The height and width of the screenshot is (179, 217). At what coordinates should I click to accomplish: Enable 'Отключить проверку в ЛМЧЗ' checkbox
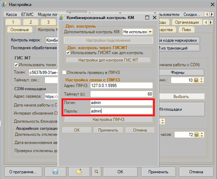coord(64,72)
